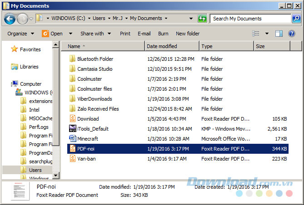The image size is (304, 205).
Task: Click the Burn toolbar command
Action: (x=163, y=34)
